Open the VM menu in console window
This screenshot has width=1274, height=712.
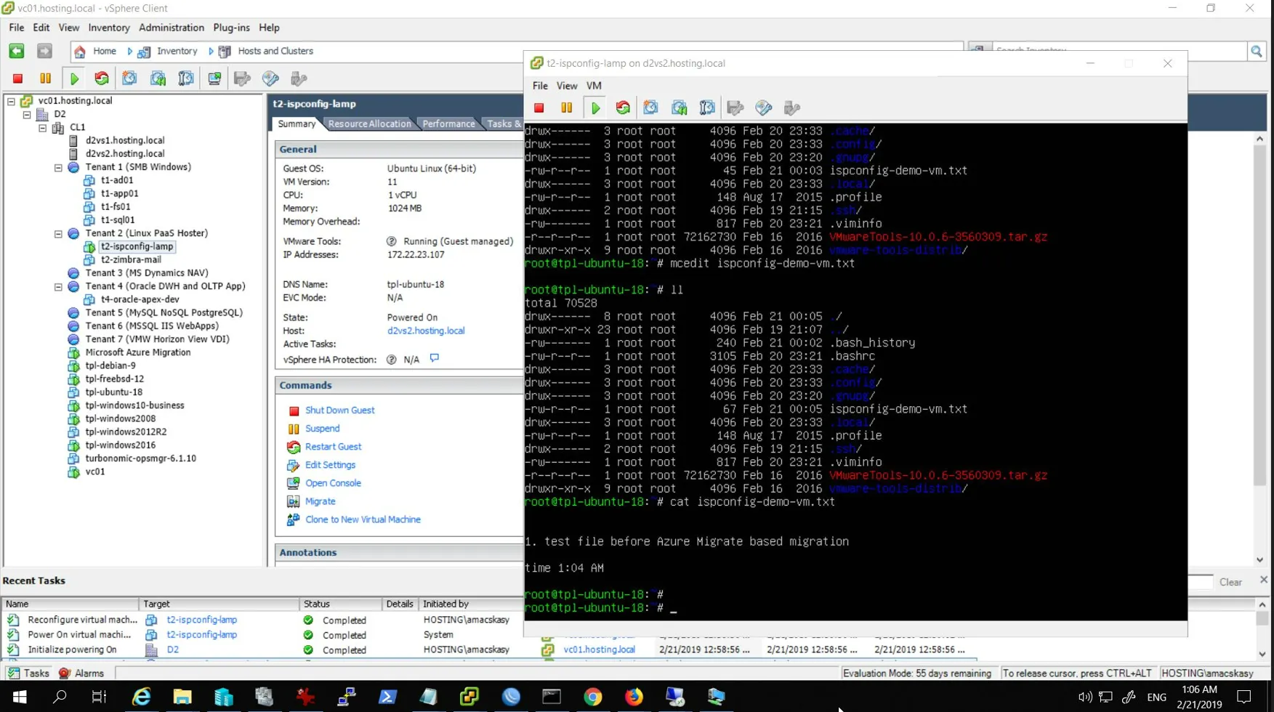coord(594,86)
